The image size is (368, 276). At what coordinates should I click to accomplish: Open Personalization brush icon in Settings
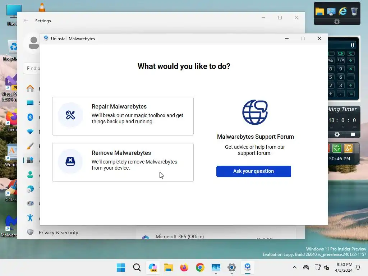(30, 146)
